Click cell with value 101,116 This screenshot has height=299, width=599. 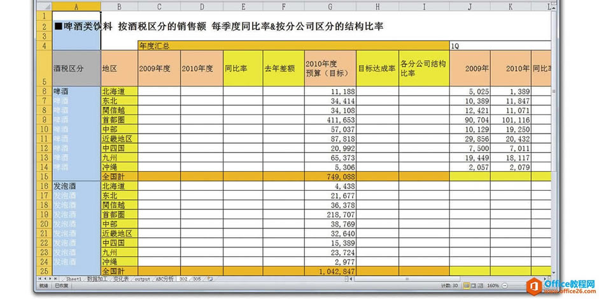[x=511, y=120]
